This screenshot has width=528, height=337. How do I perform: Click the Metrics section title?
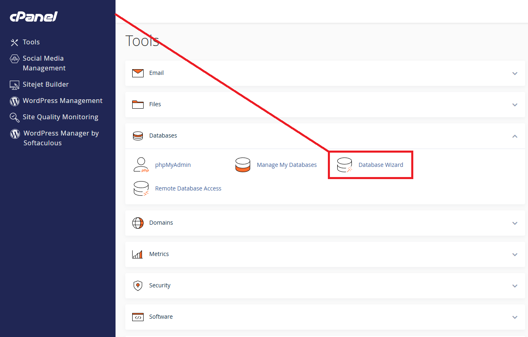point(159,254)
